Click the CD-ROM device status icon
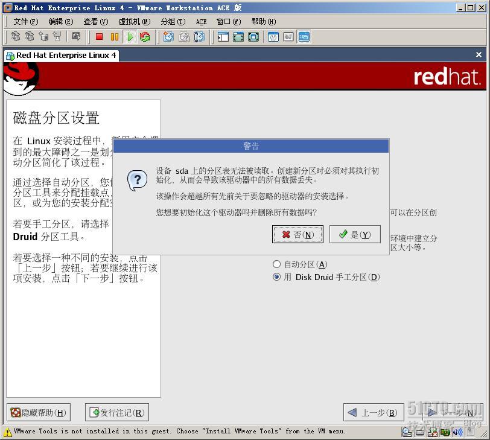The height and width of the screenshot is (440, 490). click(x=407, y=433)
